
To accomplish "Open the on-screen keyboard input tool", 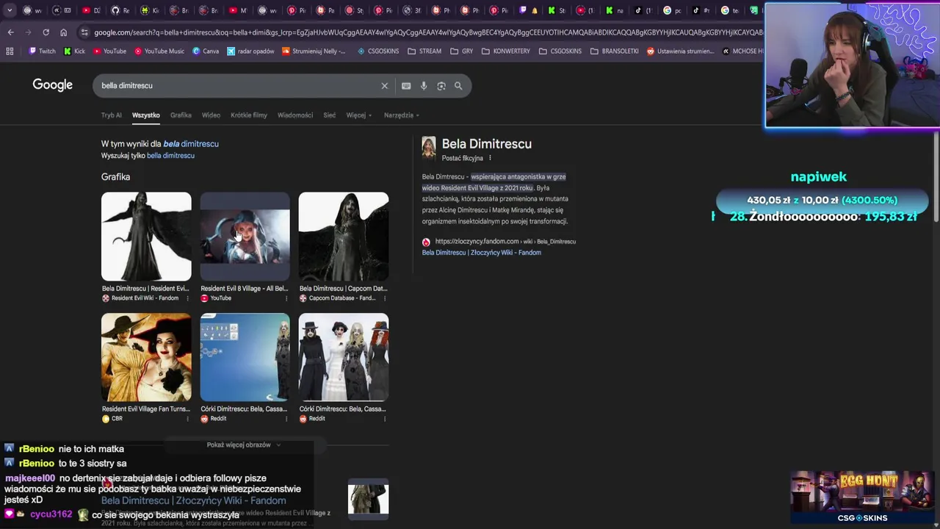I will pyautogui.click(x=406, y=86).
